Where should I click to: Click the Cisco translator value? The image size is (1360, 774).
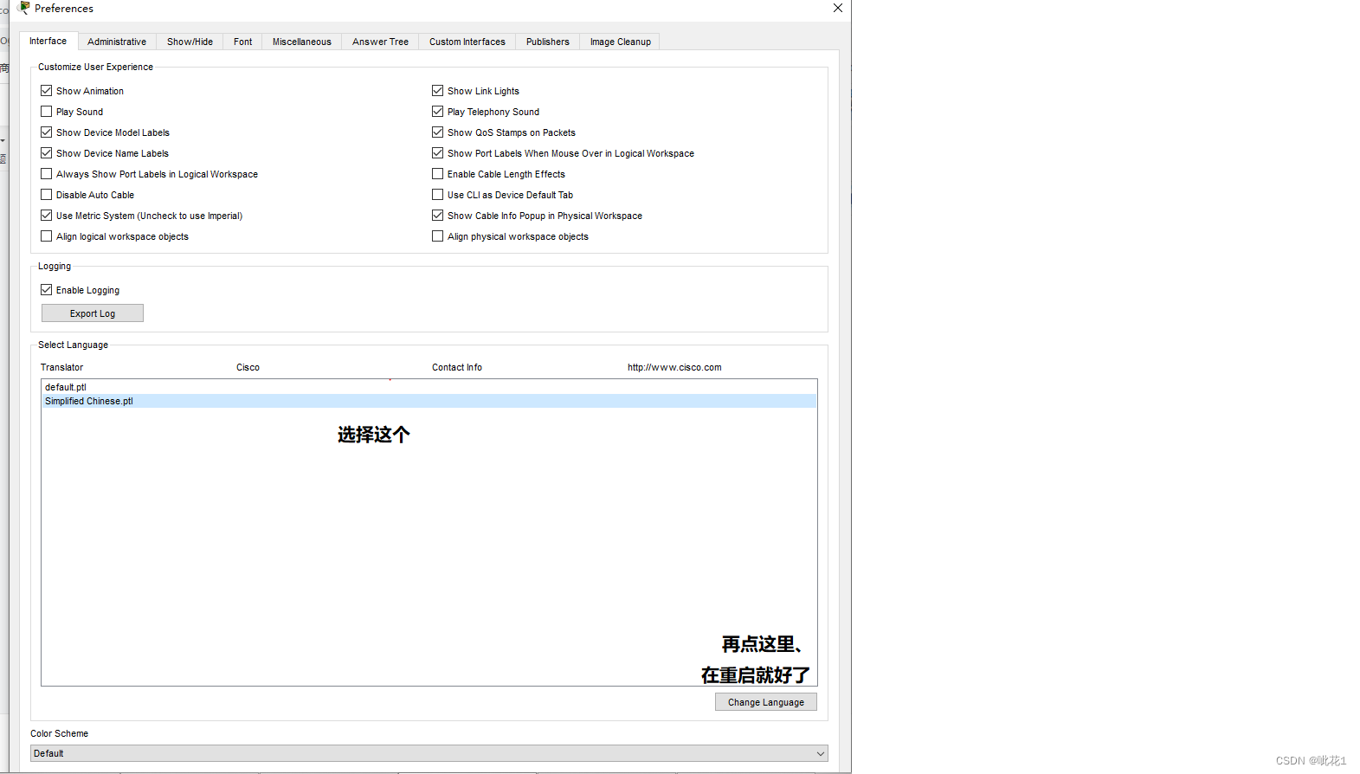248,367
